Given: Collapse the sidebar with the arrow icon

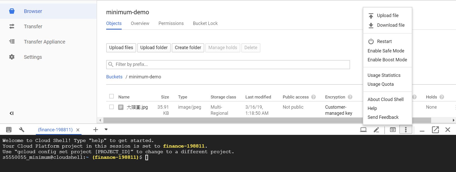Looking at the screenshot, I should (11, 113).
